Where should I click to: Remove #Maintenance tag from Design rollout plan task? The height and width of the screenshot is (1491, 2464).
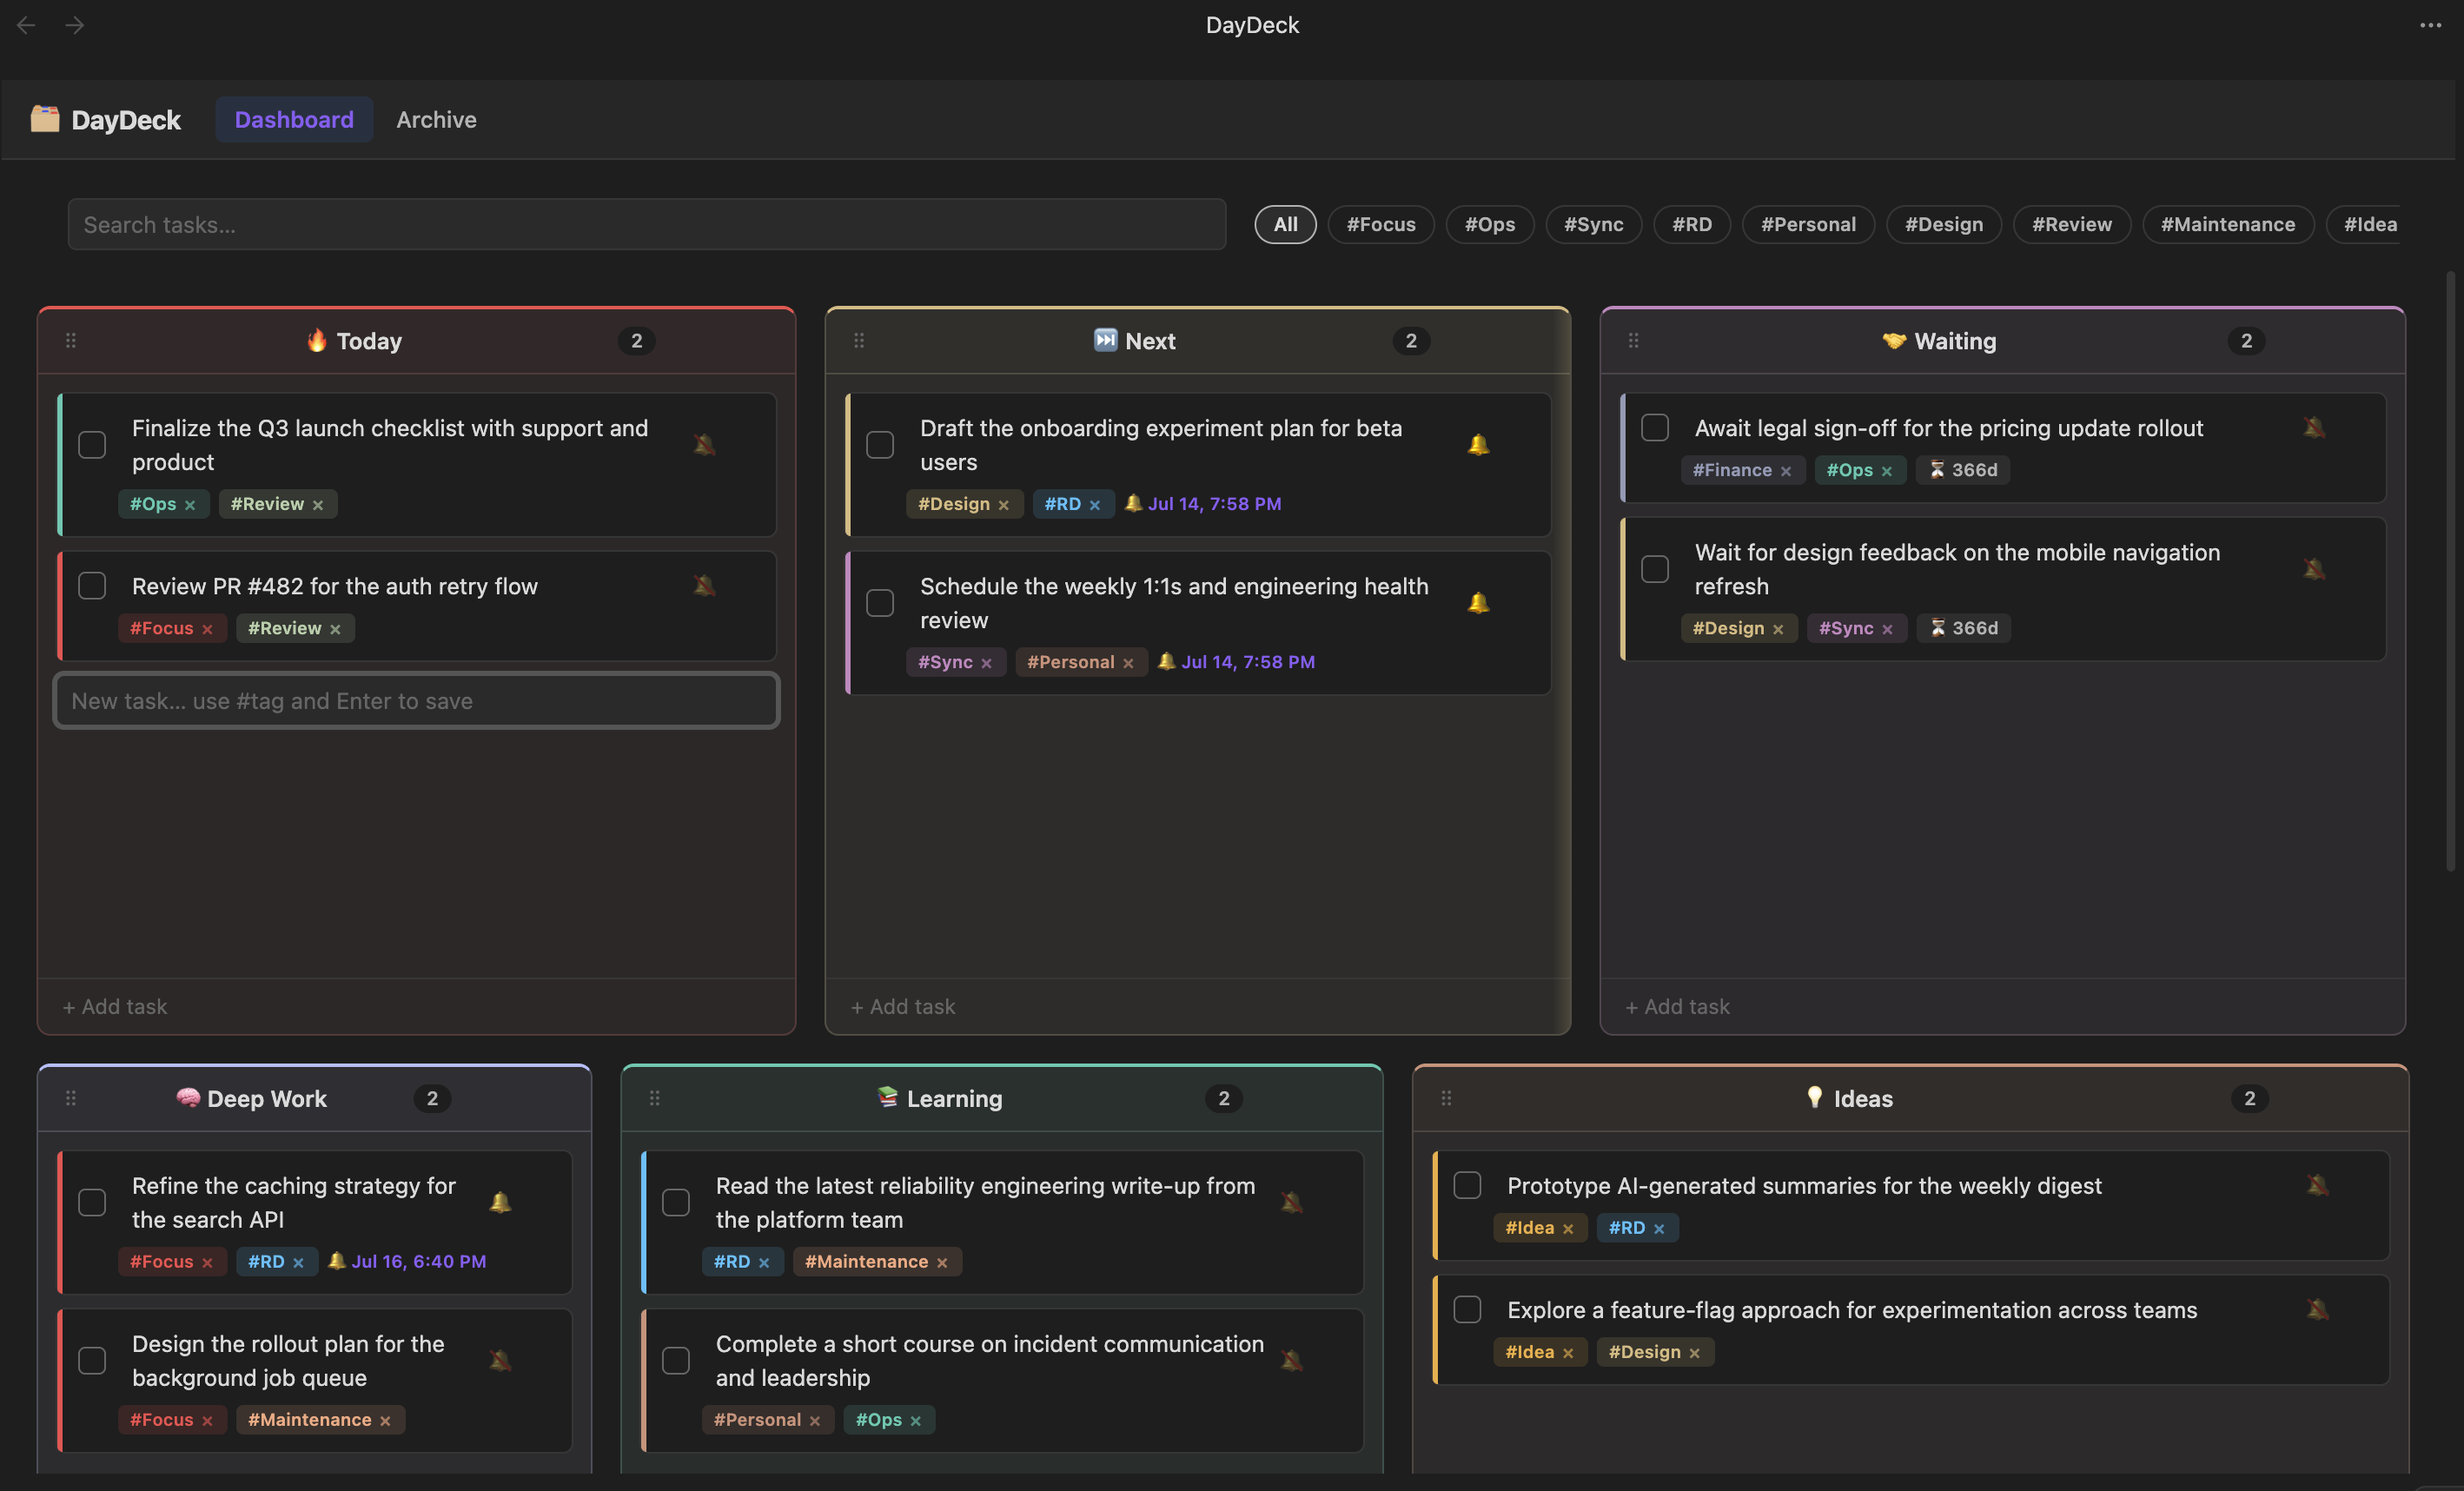point(385,1421)
